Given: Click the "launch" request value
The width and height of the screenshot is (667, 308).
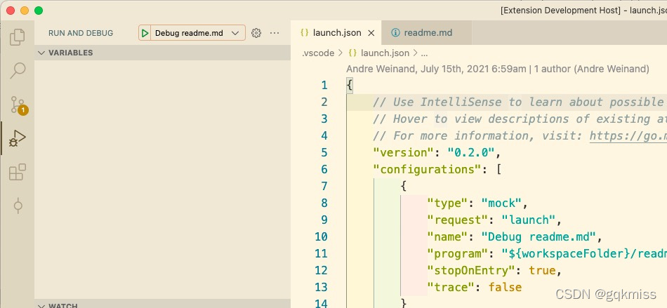Looking at the screenshot, I should [528, 220].
